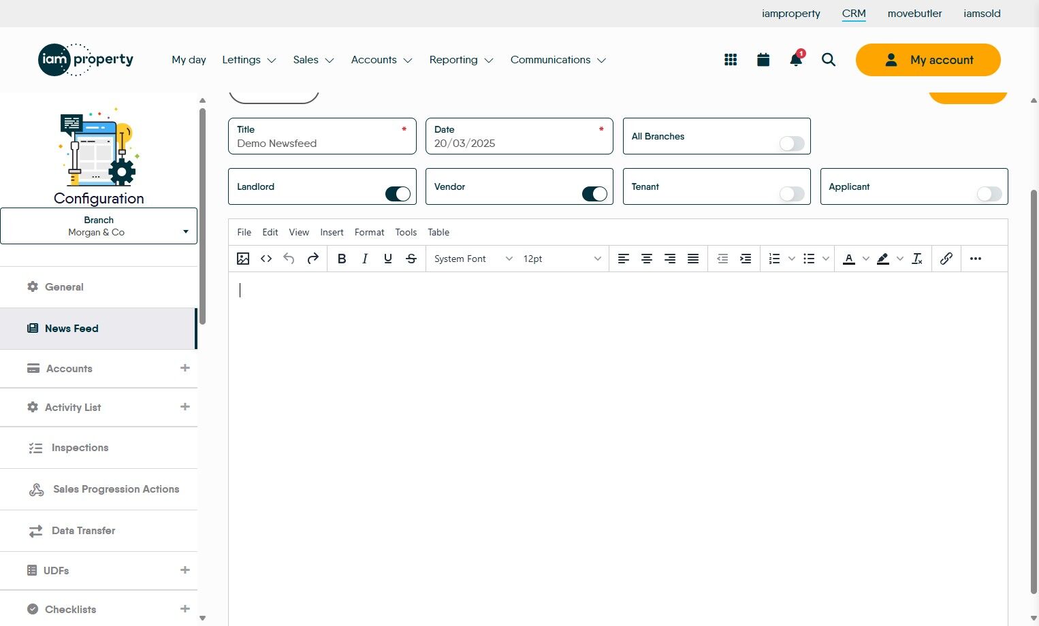Open the calendar icon in header

point(763,60)
